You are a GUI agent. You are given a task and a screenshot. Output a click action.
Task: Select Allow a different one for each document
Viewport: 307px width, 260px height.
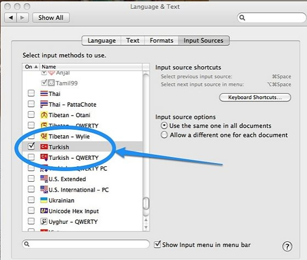164,135
